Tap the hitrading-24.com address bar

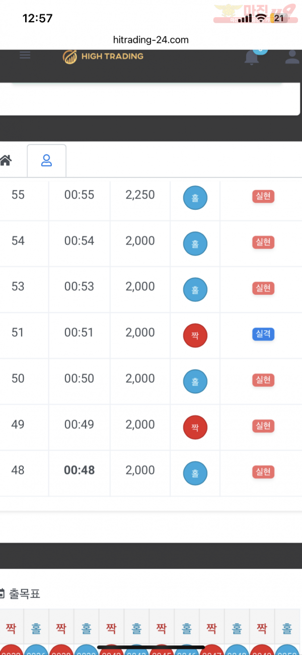(x=151, y=39)
